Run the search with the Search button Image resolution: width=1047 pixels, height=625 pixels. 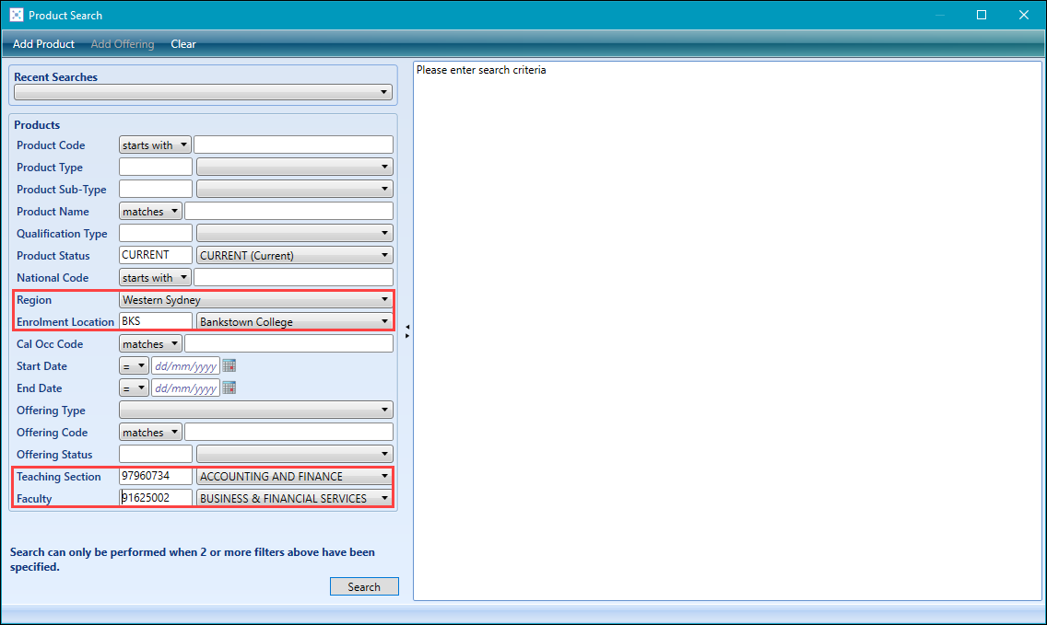click(x=364, y=586)
